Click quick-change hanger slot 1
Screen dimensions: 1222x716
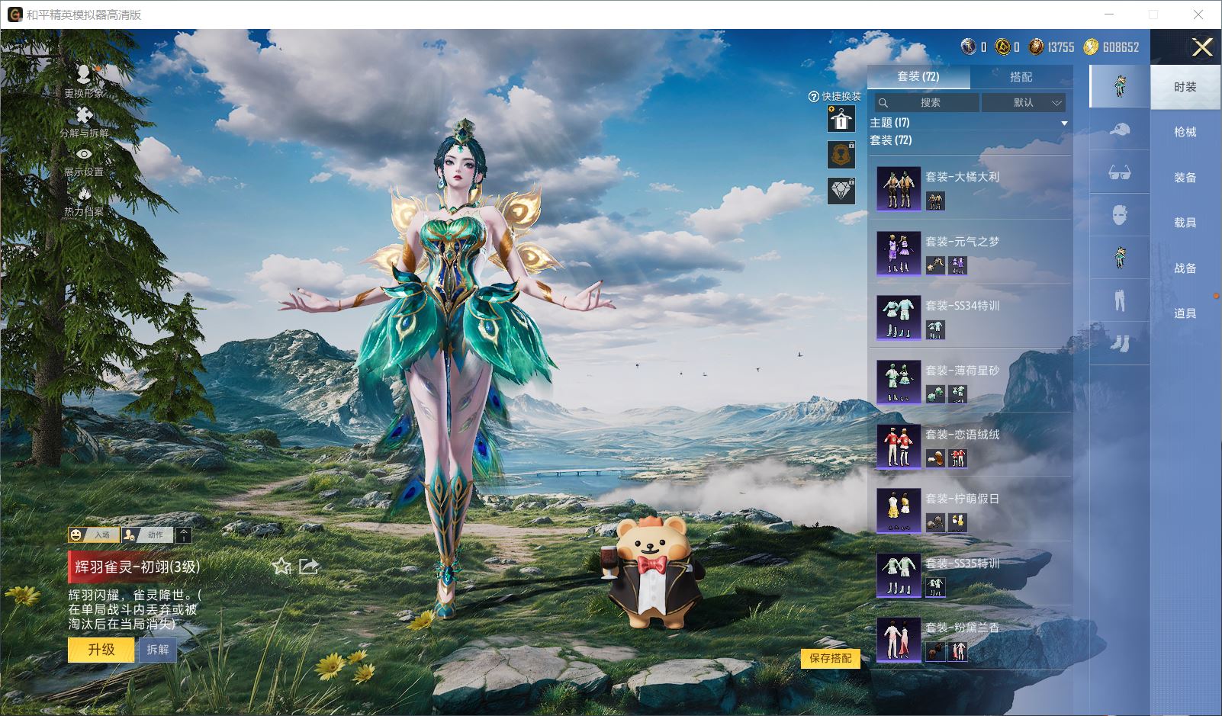[841, 120]
